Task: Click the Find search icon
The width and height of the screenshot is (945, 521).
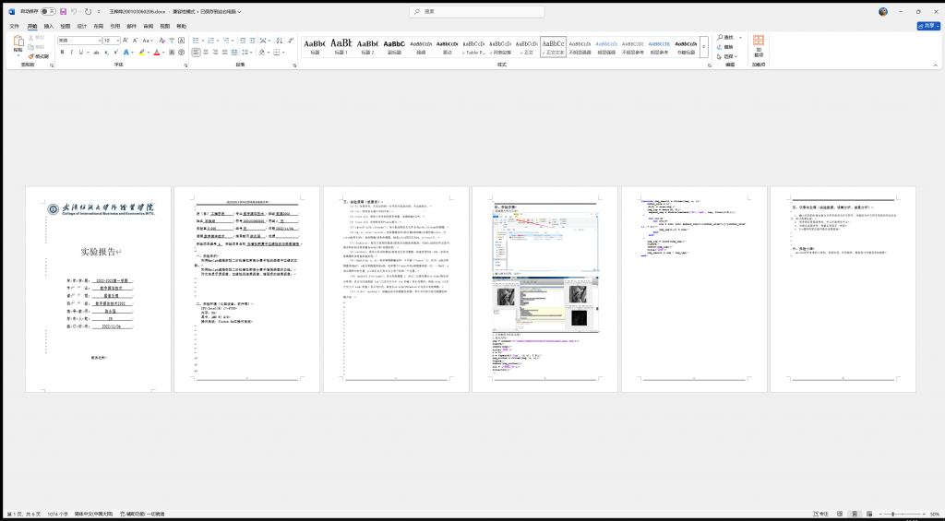Action: point(721,38)
